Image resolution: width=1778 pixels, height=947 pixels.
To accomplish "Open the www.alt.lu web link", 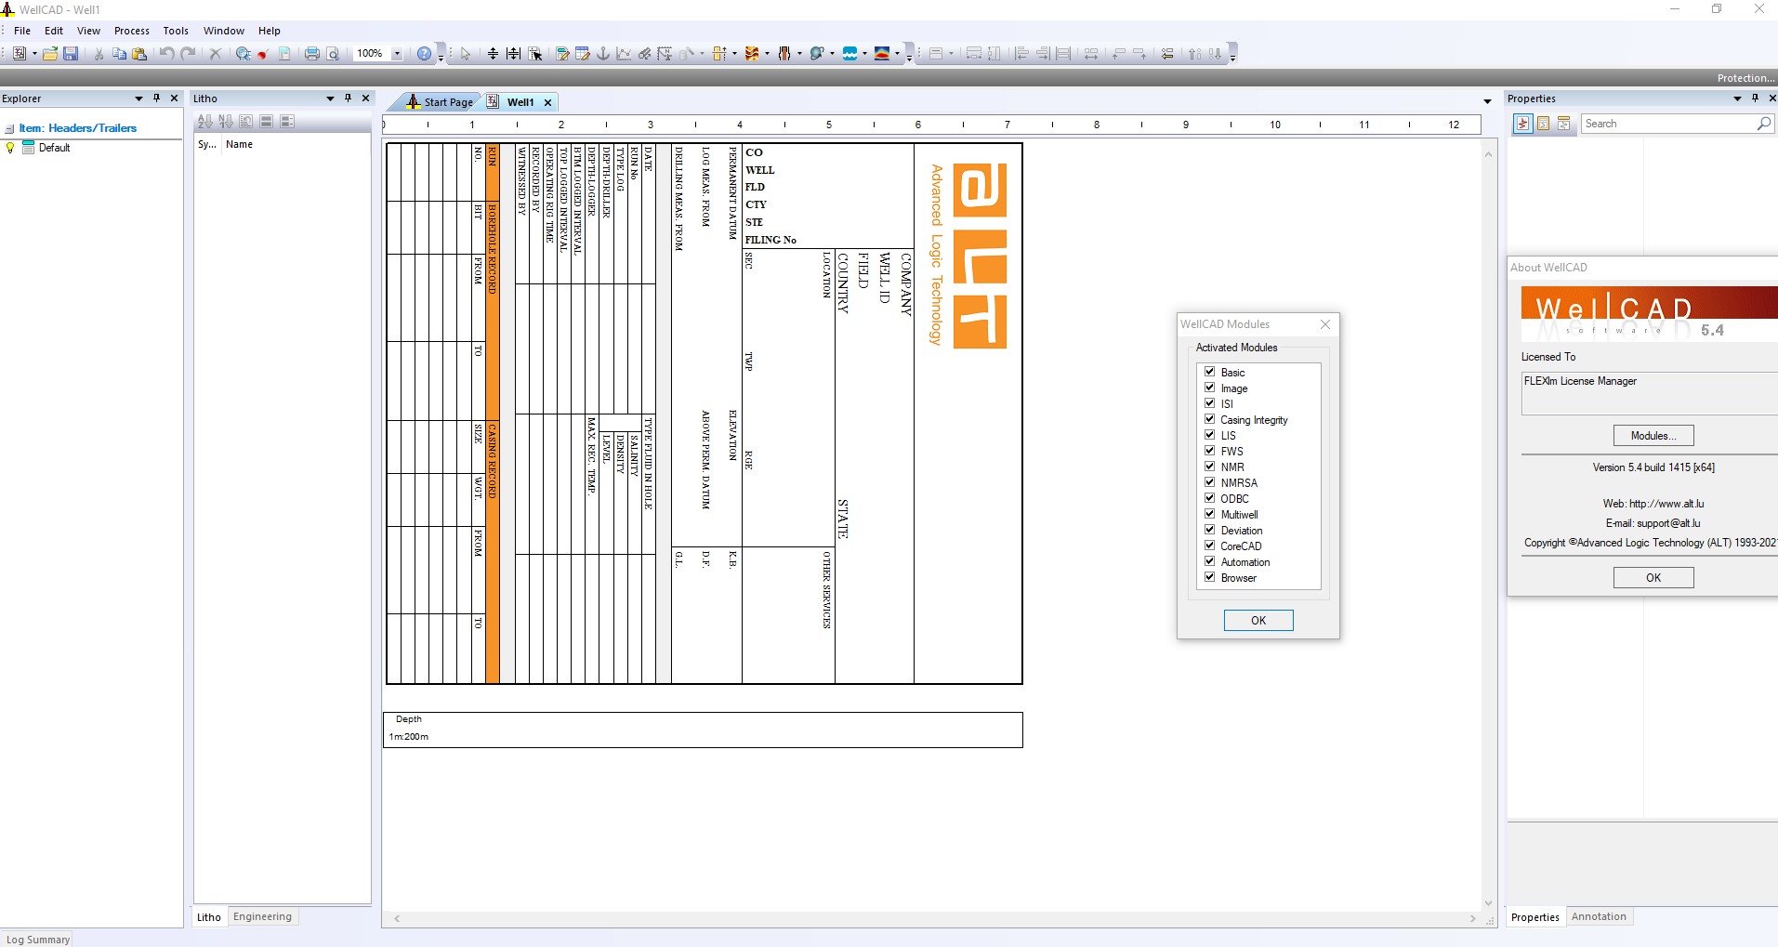I will pyautogui.click(x=1666, y=504).
